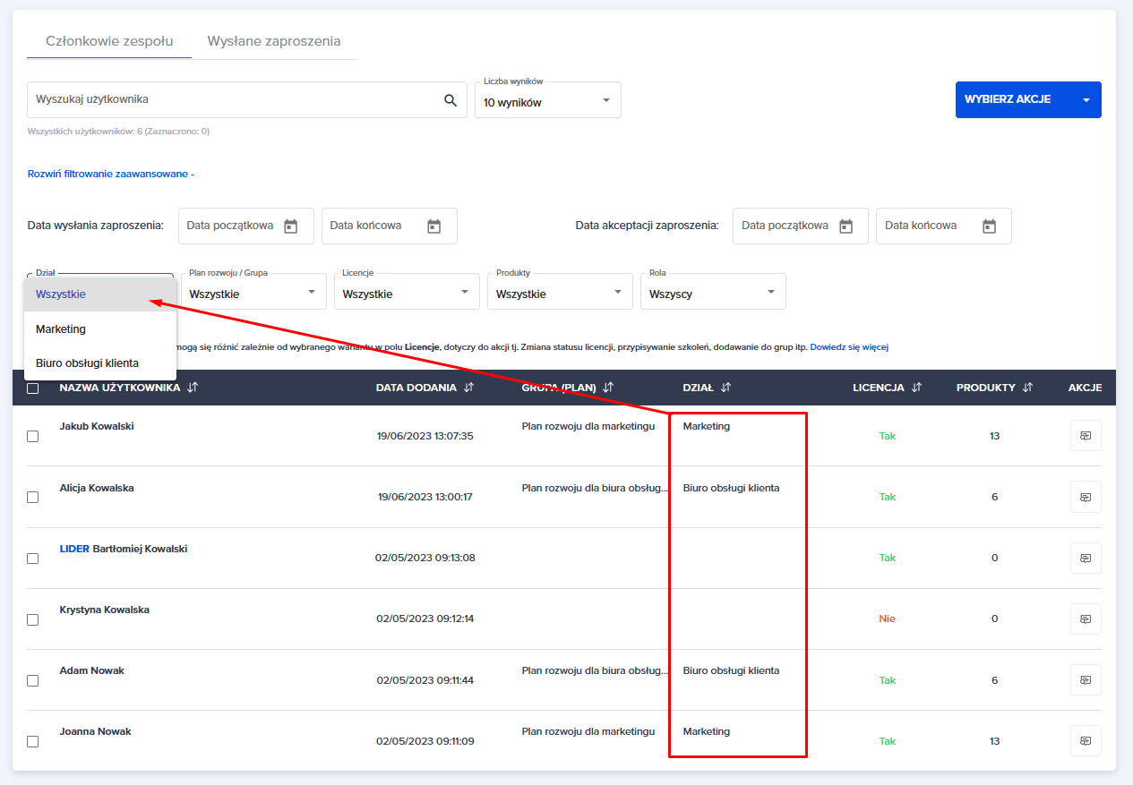Check the box next to Alicja Kowalska
Screen dimensions: 1133x785
[33, 497]
